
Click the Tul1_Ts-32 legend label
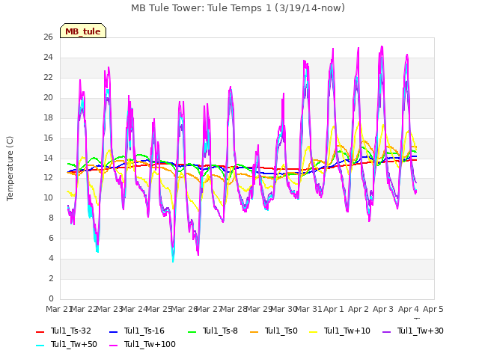pos(71,331)
